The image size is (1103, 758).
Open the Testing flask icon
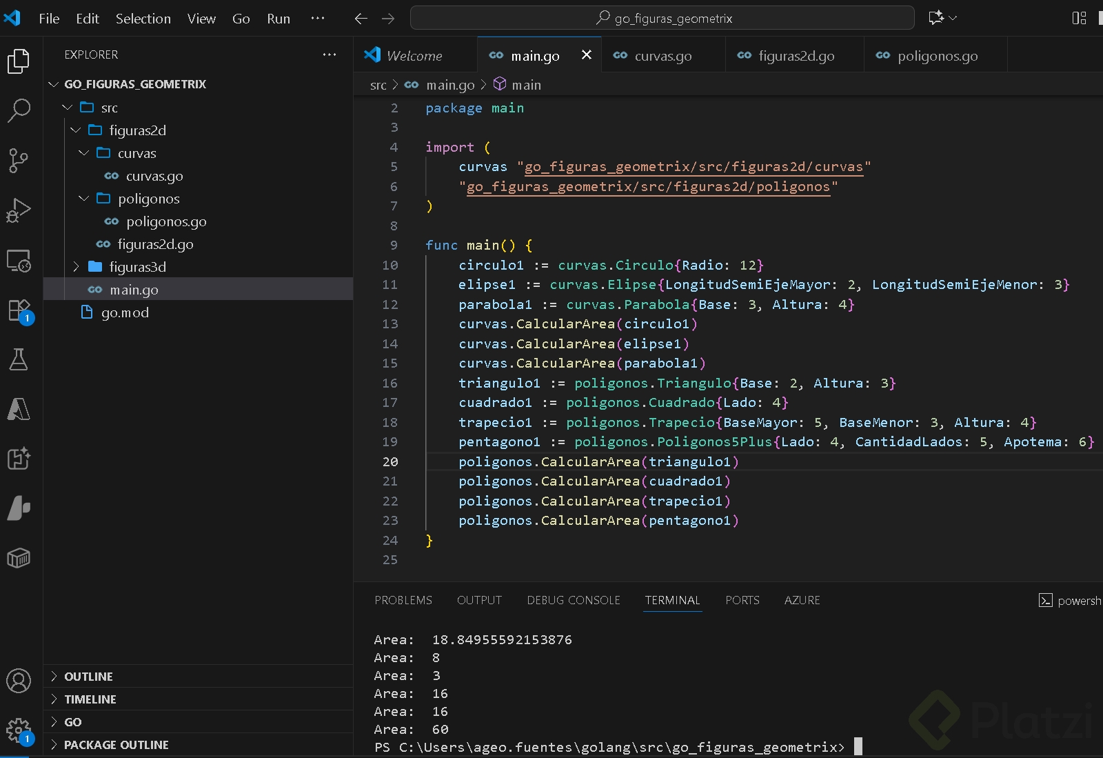[x=19, y=359]
